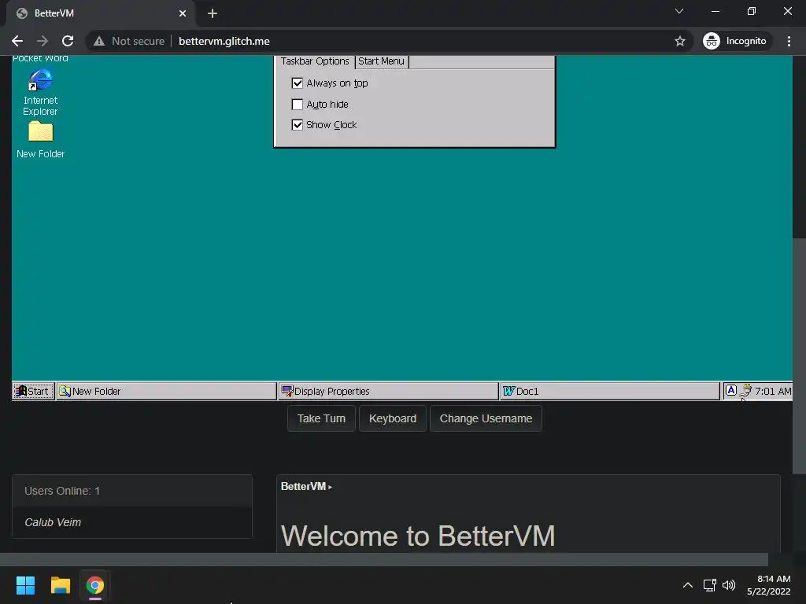Switch to New Folder taskbar item
This screenshot has height=604, width=806.
tap(167, 391)
